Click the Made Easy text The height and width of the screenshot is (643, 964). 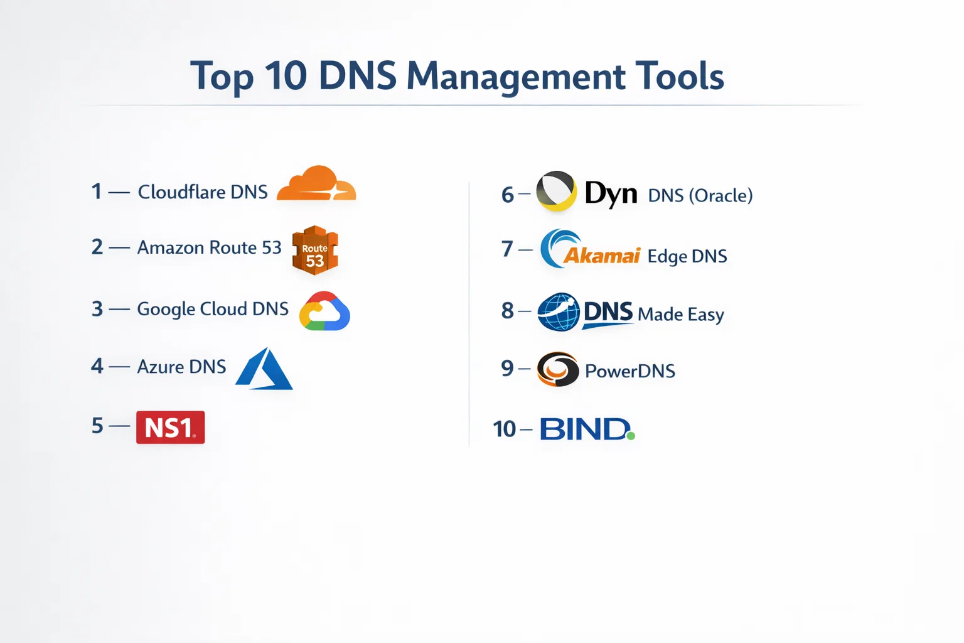point(681,314)
